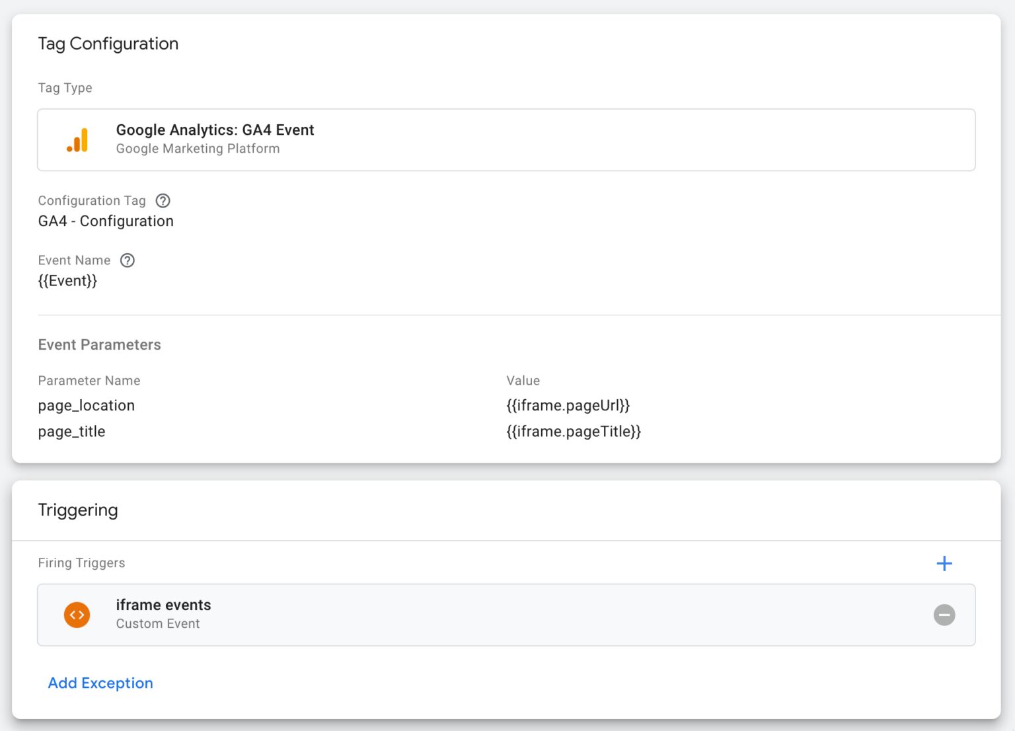This screenshot has width=1015, height=731.
Task: Select the GA4 Event tag type box
Action: [x=506, y=140]
